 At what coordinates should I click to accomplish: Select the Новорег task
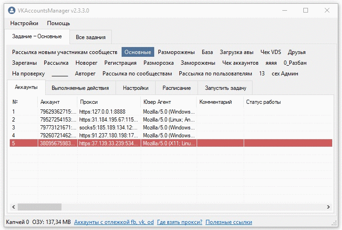point(86,63)
